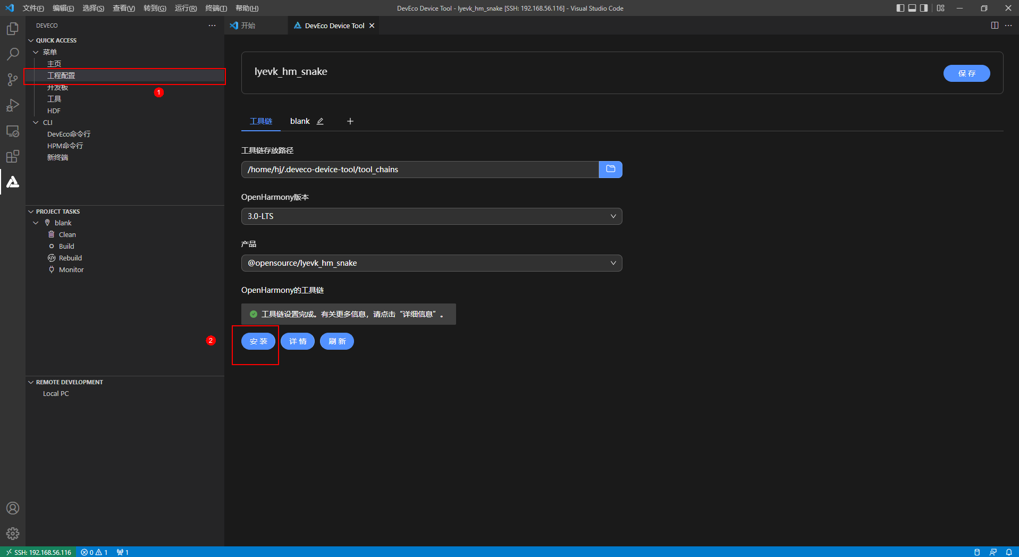Open the 文件(F) menu
1019x557 pixels.
click(33, 8)
